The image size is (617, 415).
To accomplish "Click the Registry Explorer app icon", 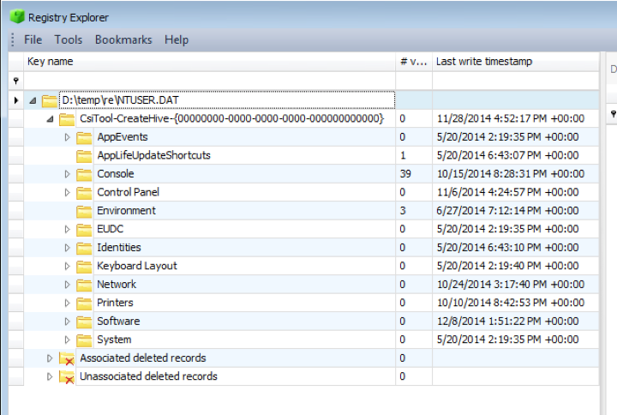I will pyautogui.click(x=16, y=16).
